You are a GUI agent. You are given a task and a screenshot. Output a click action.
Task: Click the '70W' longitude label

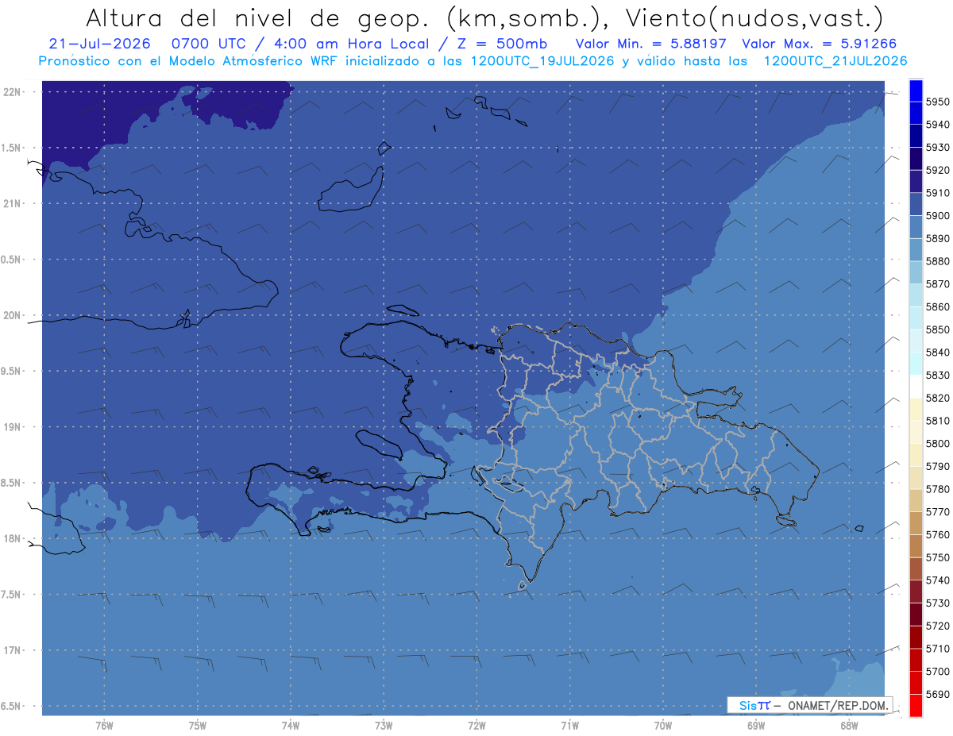click(x=663, y=726)
